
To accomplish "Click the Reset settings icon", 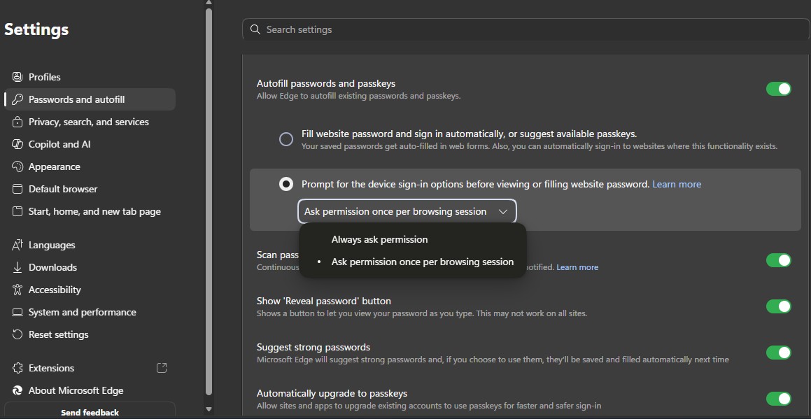I will [17, 334].
